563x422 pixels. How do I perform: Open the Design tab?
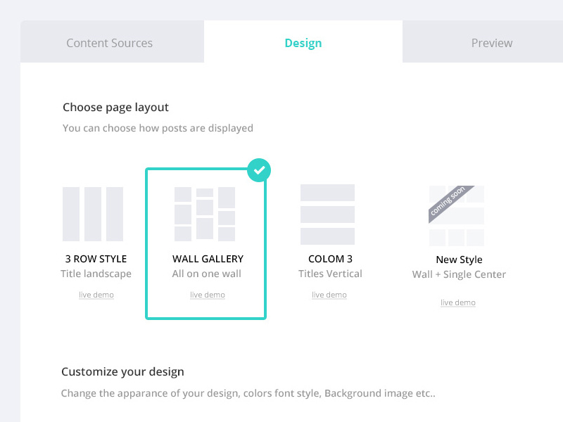click(x=303, y=43)
